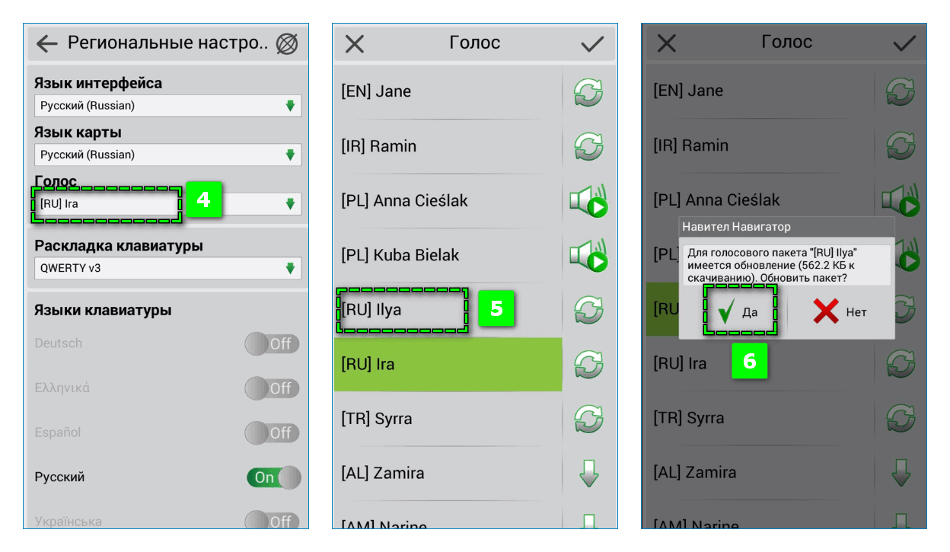Download [AL] Zamira voice in middle list
The height and width of the screenshot is (552, 950).
click(x=588, y=473)
